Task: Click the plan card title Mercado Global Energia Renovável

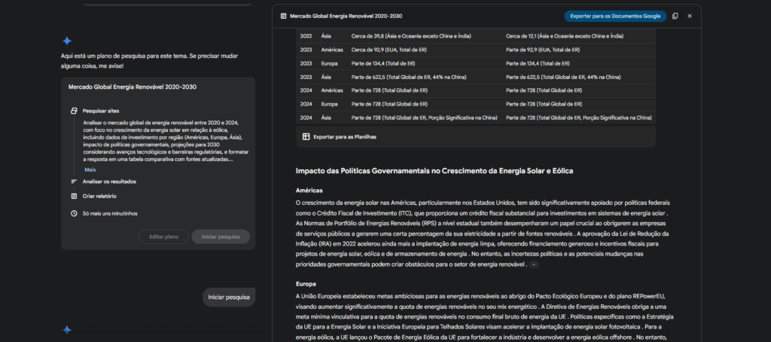Action: point(133,87)
